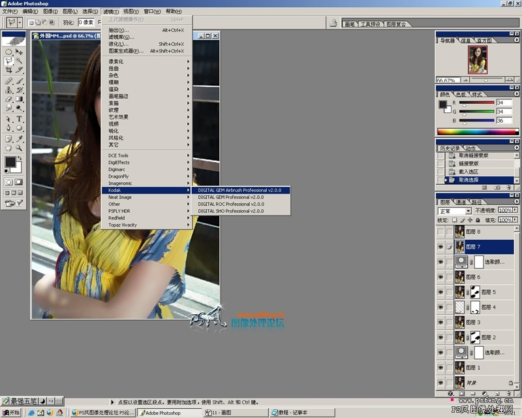Image resolution: width=522 pixels, height=418 pixels.
Task: Select the Elliptical Marquee tool
Action: [8, 52]
